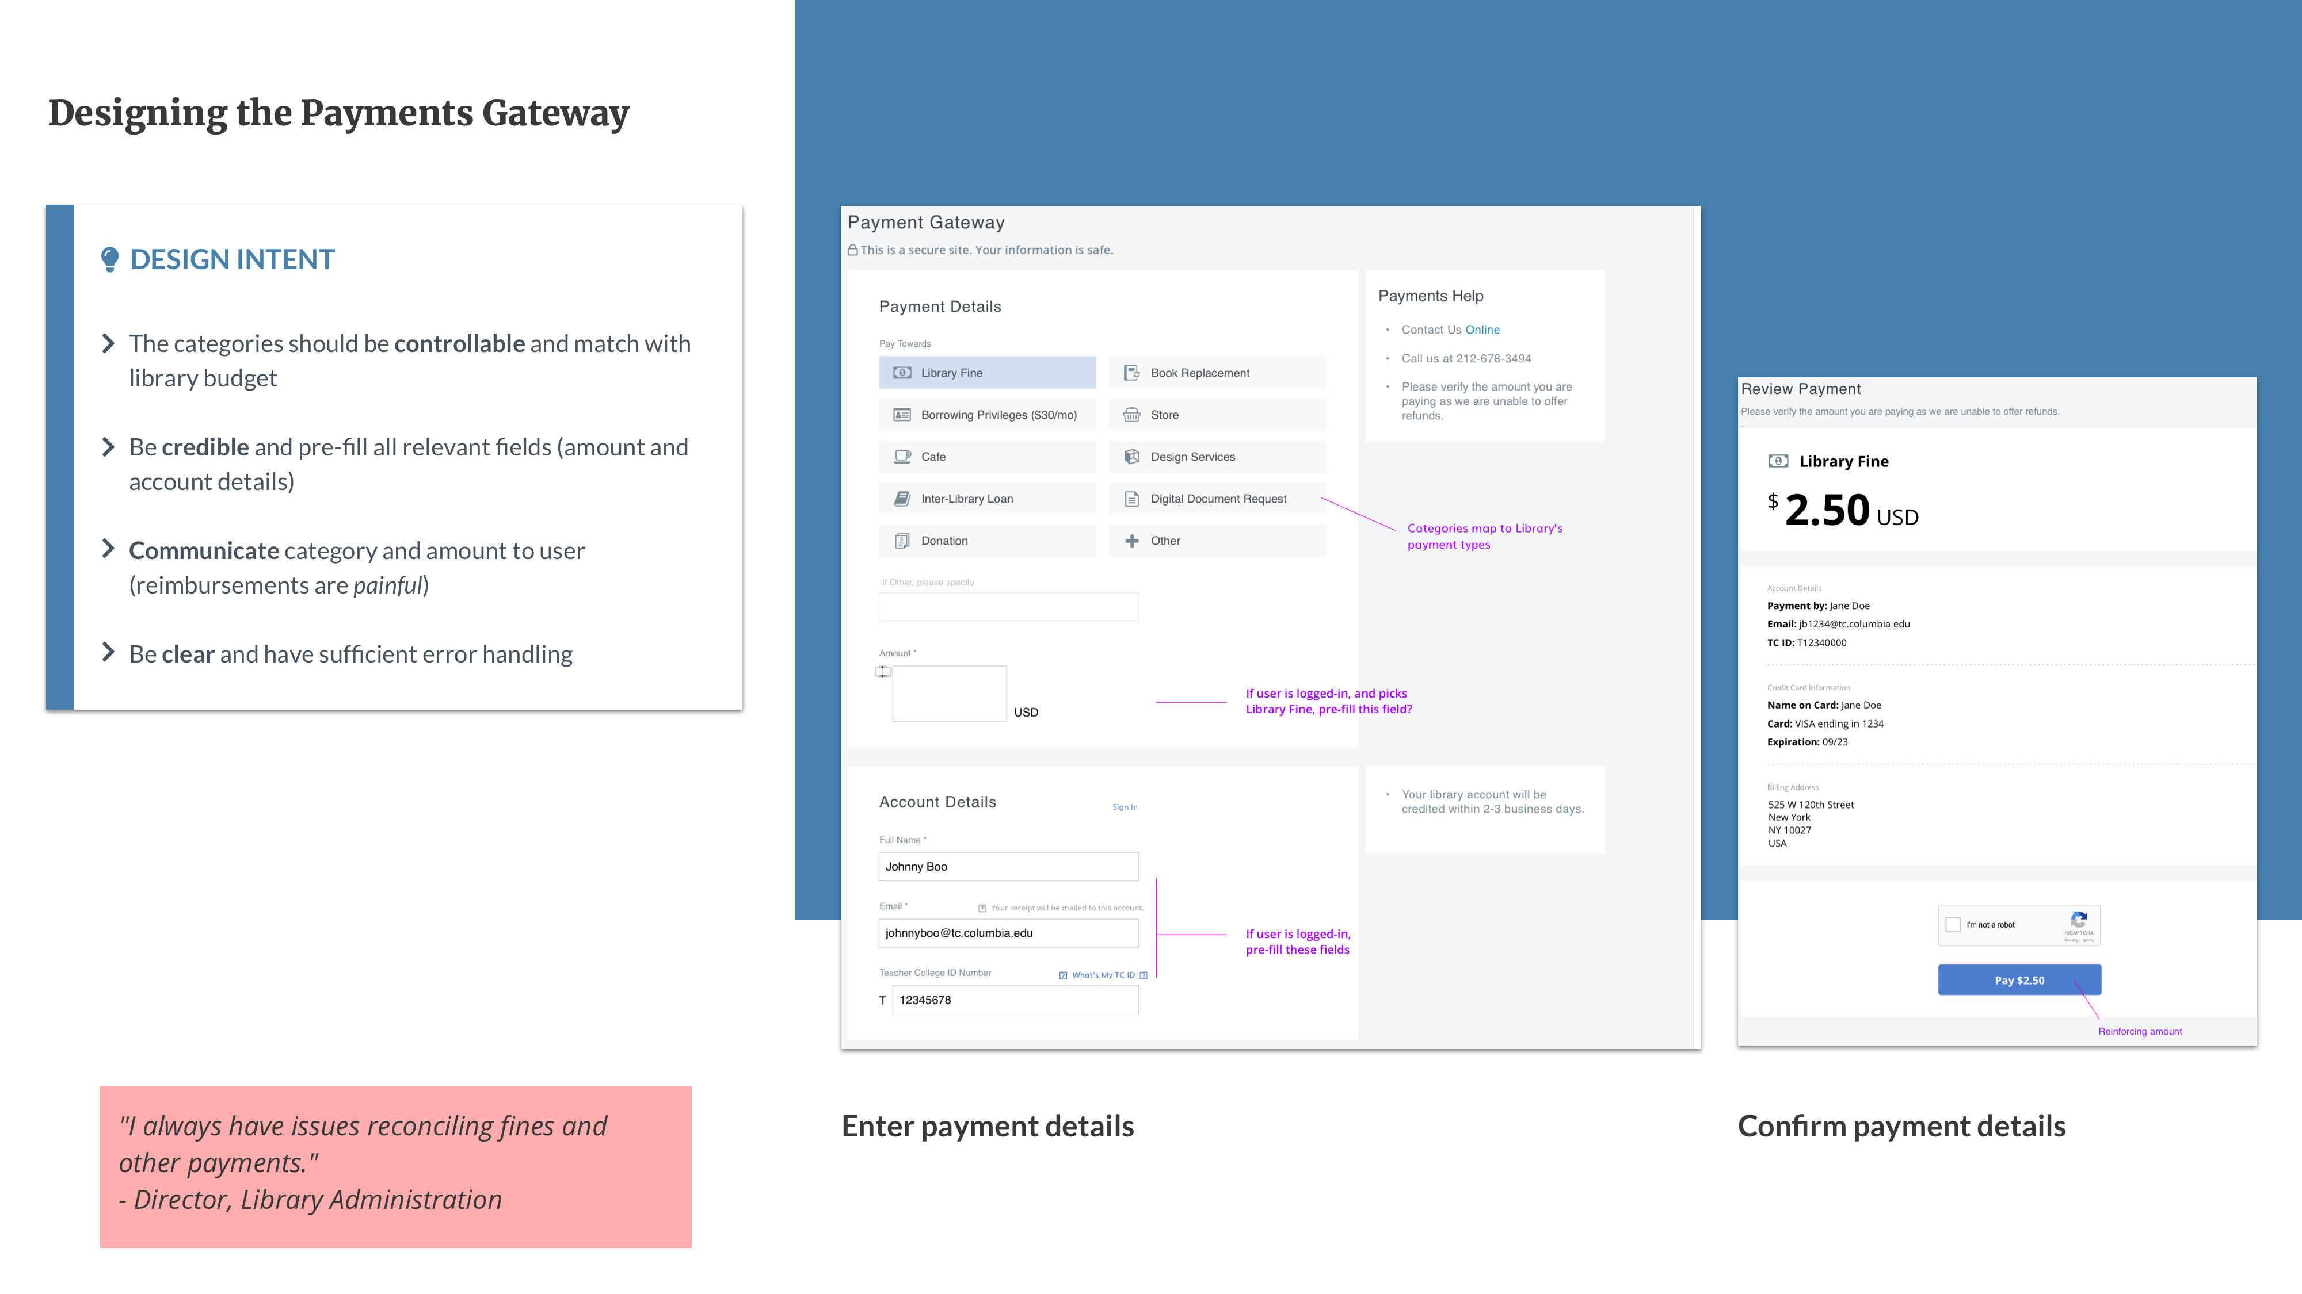
Task: Click the Teacher College ID Number field
Action: pyautogui.click(x=1015, y=1000)
